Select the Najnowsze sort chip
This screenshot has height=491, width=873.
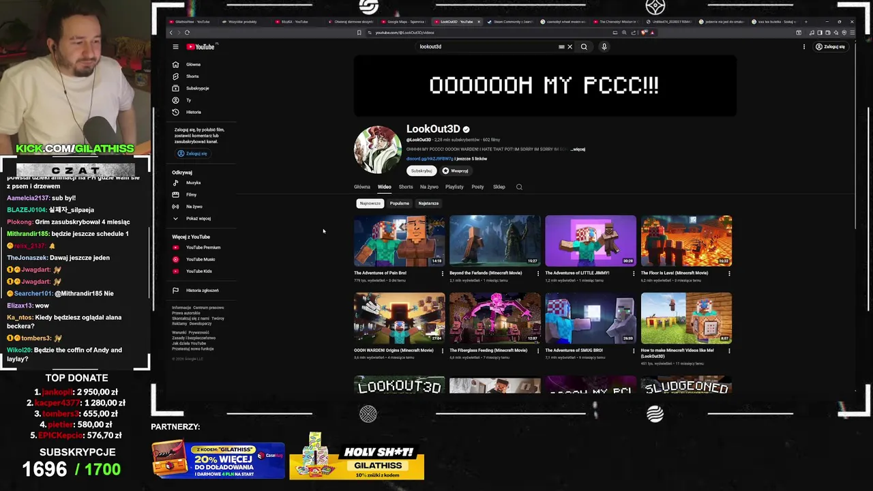[x=370, y=203]
